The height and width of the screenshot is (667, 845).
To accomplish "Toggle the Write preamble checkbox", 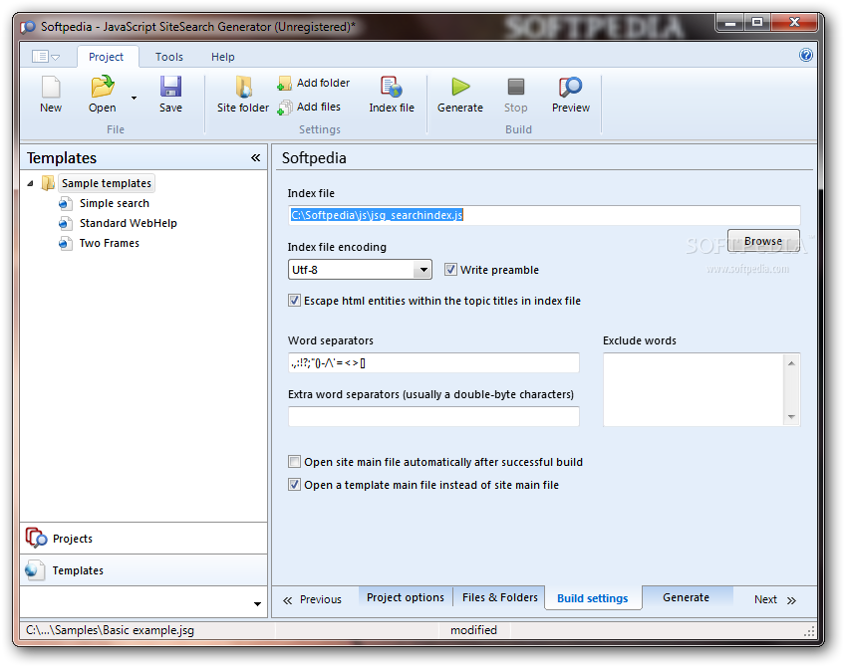I will pyautogui.click(x=450, y=269).
